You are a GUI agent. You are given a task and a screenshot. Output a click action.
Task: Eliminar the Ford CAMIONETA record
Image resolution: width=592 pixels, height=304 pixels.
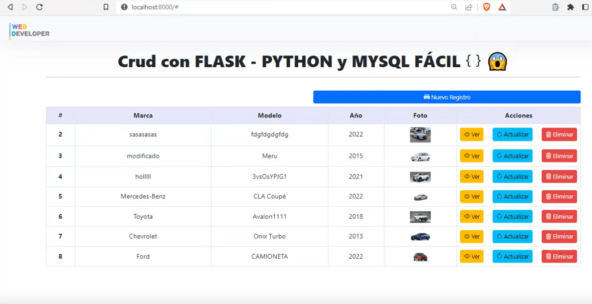coord(559,256)
